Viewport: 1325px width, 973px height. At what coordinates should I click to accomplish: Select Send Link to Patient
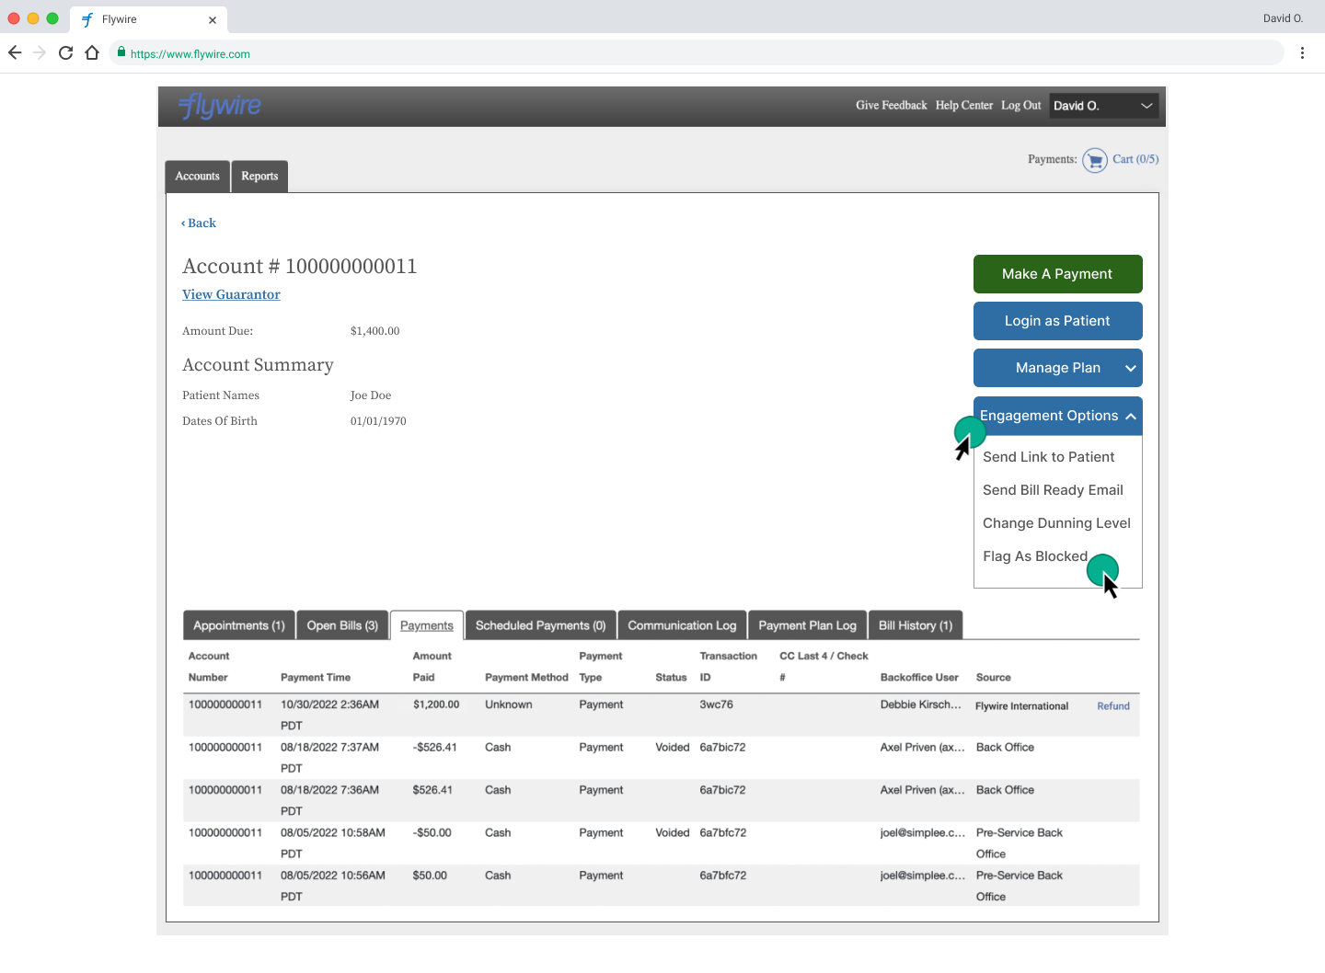tap(1048, 457)
